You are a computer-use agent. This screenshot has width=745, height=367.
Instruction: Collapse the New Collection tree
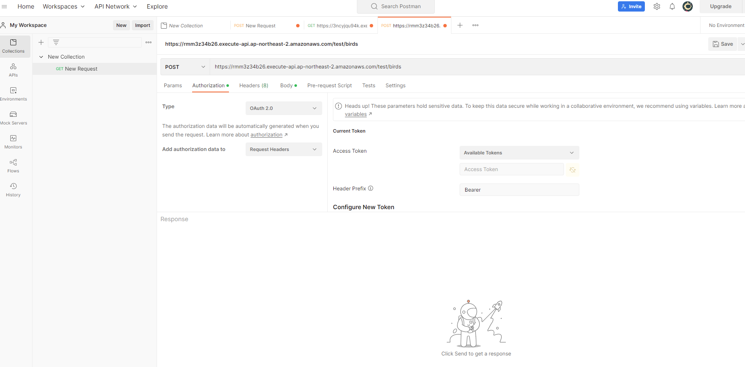tap(41, 57)
